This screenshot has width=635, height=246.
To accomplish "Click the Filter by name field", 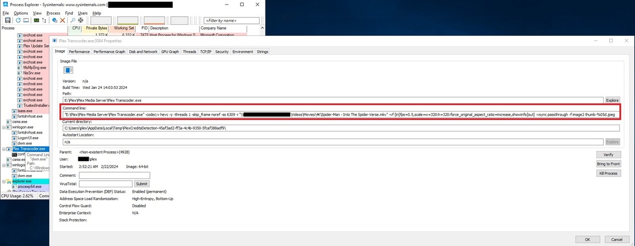I will pos(231,20).
